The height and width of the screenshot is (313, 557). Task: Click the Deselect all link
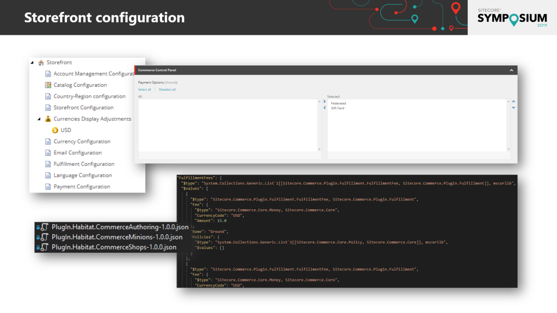click(x=167, y=89)
